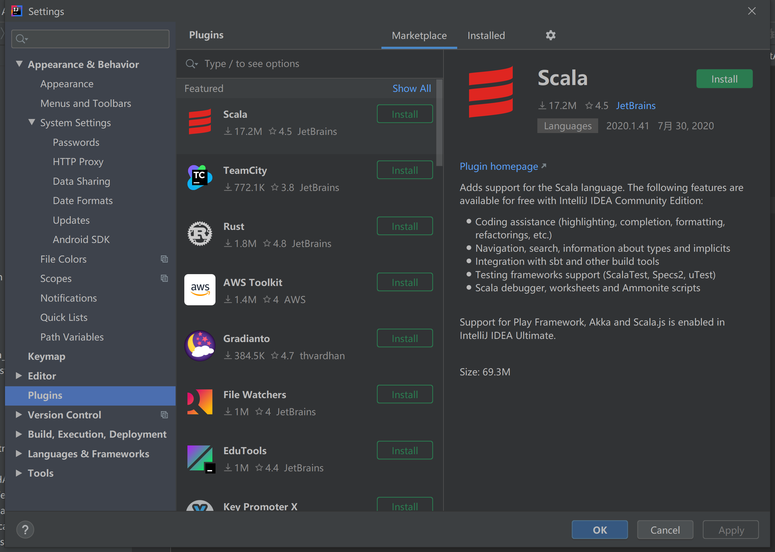Screen dimensions: 775x552
Task: Click the Gradianto plugin icon
Action: click(x=200, y=346)
